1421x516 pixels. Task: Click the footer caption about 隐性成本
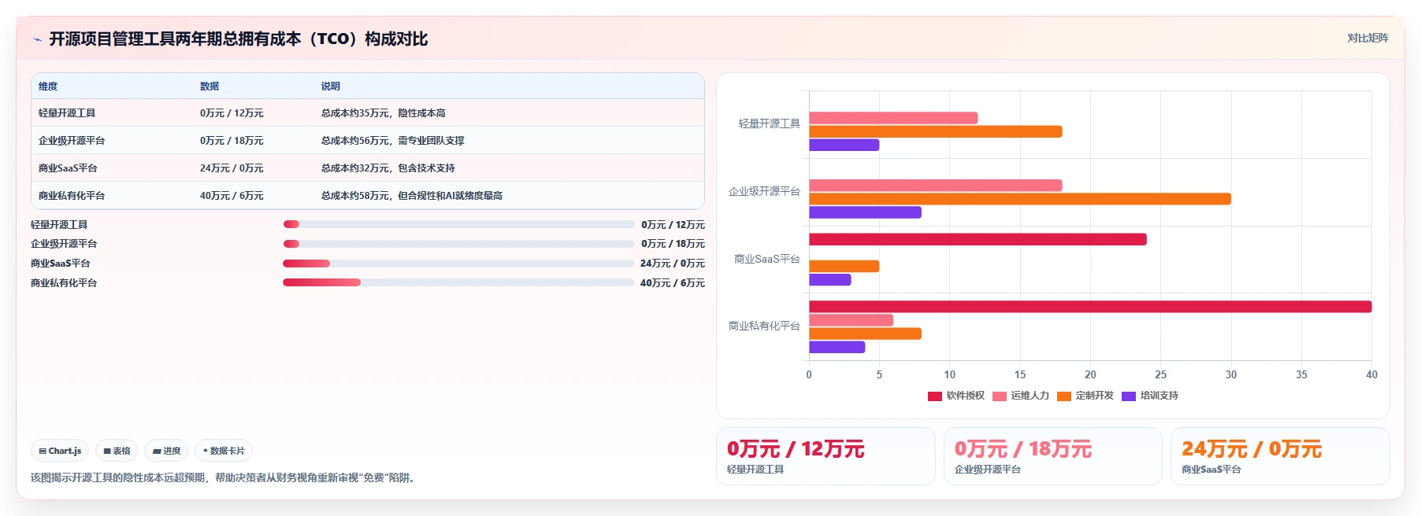coord(223,477)
